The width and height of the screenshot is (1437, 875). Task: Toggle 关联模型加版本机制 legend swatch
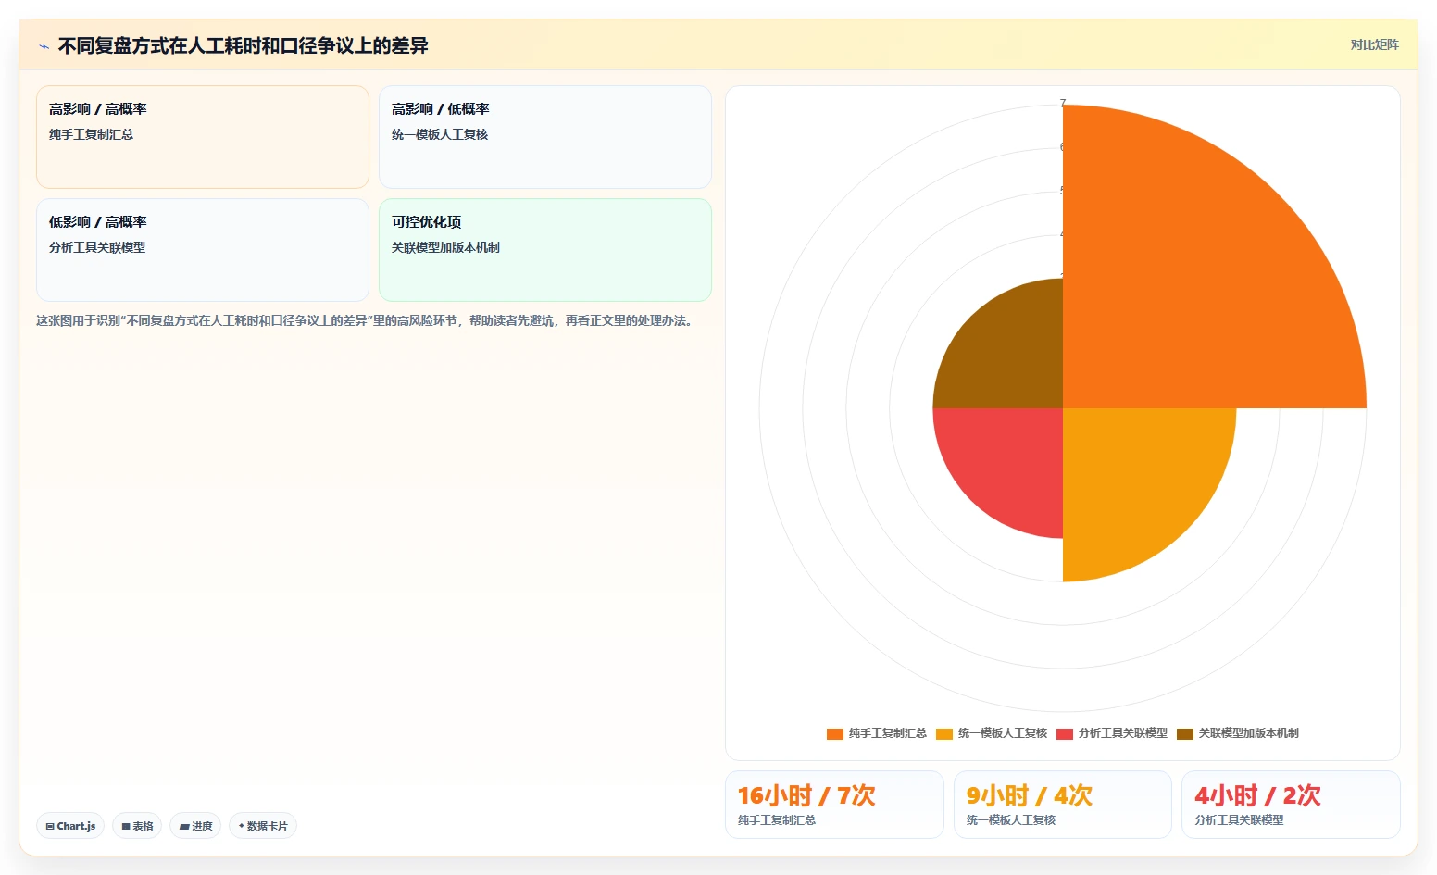[x=1185, y=733]
